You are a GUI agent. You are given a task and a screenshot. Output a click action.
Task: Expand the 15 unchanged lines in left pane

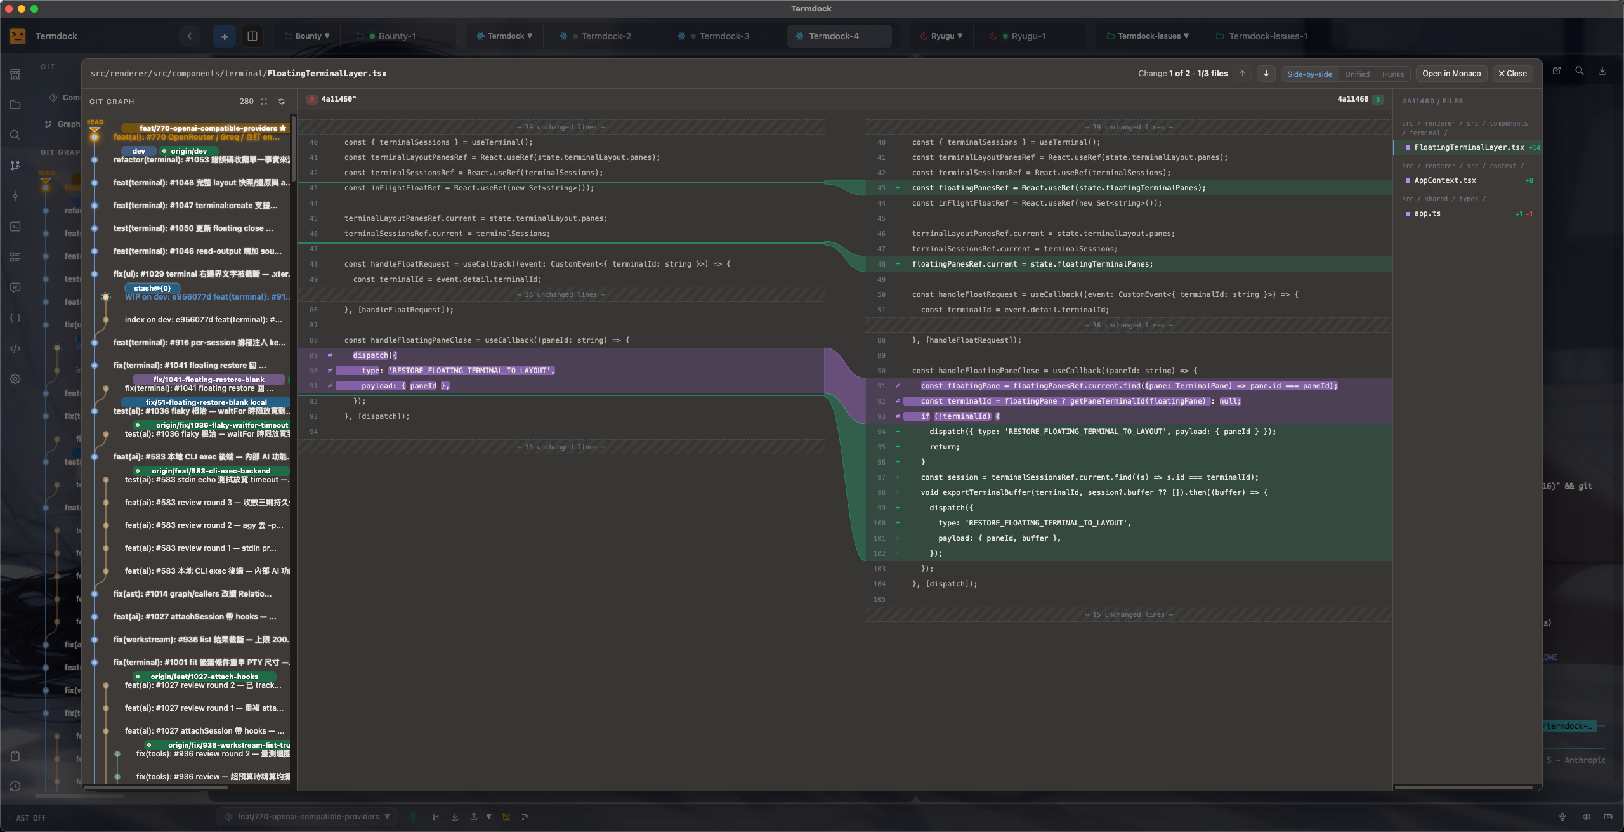pyautogui.click(x=561, y=447)
